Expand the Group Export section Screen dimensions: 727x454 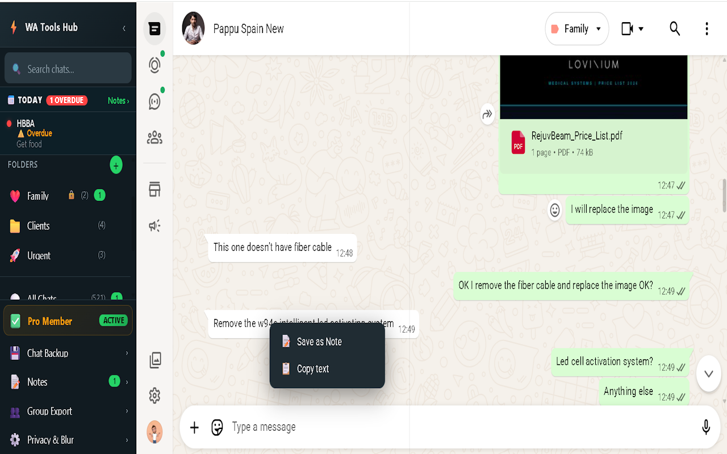[x=68, y=411]
